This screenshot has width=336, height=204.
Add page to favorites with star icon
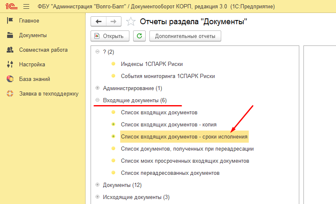point(131,22)
